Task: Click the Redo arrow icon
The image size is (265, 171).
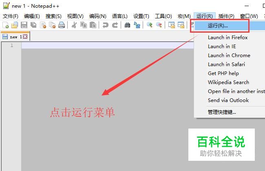Action: (115, 25)
